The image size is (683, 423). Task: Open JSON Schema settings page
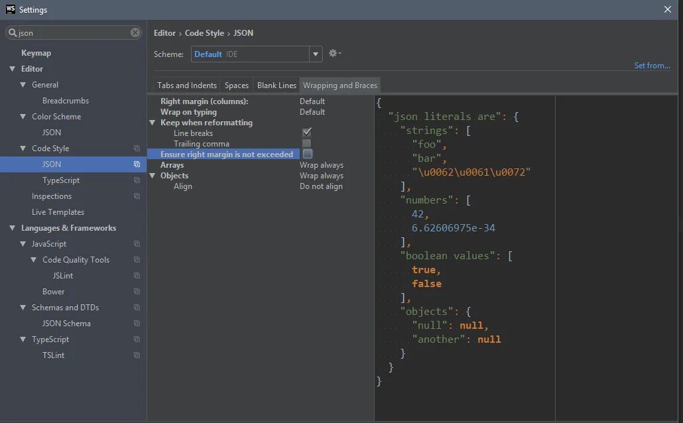(x=67, y=324)
